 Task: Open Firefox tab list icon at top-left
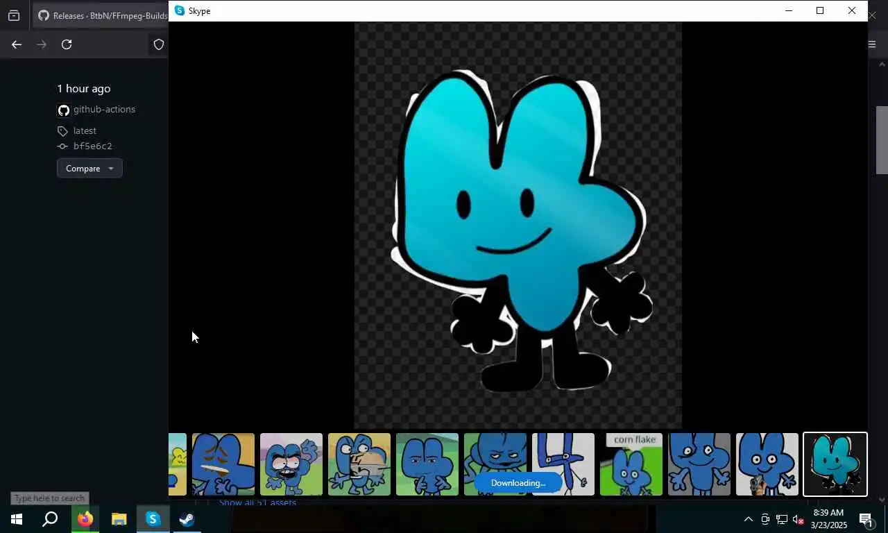pos(14,15)
